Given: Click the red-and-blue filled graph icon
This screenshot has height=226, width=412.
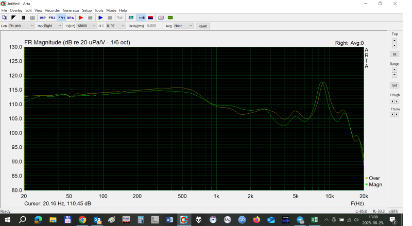Looking at the screenshot, I should tap(150, 18).
